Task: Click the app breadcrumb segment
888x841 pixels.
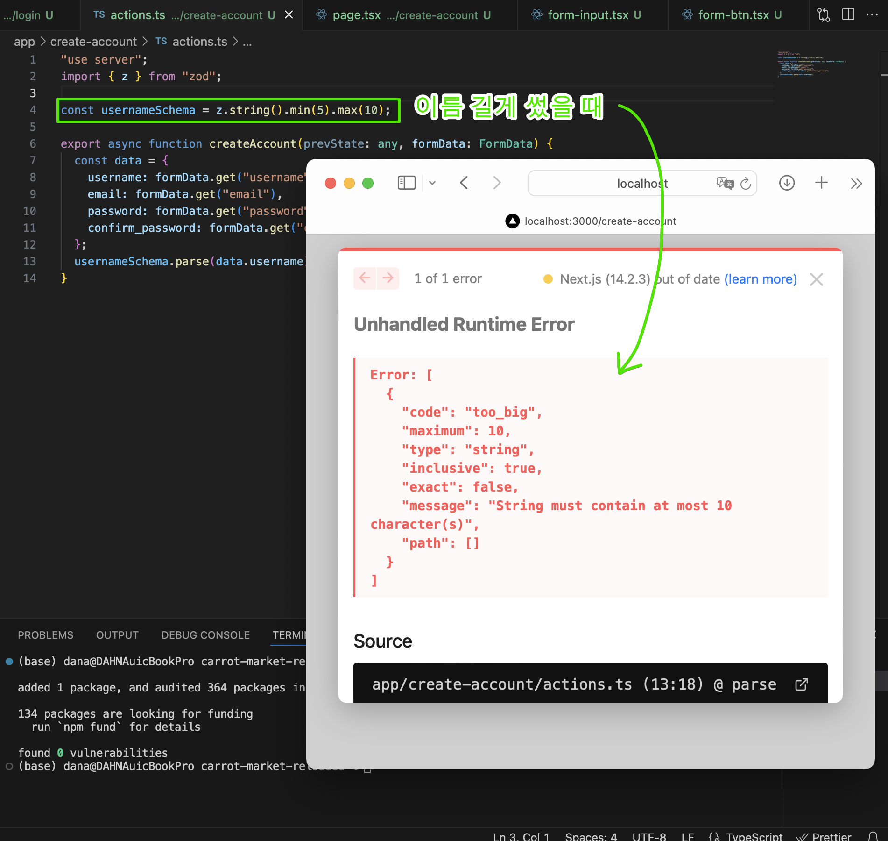Action: click(24, 42)
